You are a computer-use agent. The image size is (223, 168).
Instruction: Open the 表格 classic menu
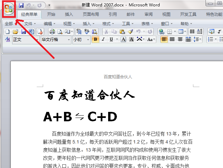coord(147,24)
